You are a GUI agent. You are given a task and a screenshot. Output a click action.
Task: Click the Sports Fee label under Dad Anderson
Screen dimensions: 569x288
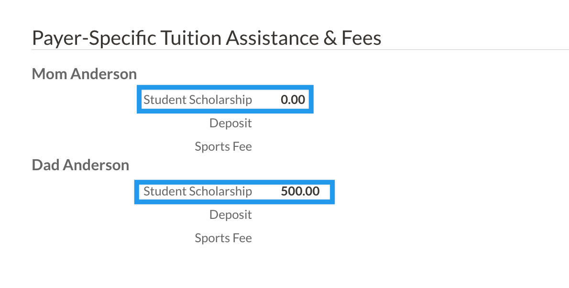pos(223,238)
